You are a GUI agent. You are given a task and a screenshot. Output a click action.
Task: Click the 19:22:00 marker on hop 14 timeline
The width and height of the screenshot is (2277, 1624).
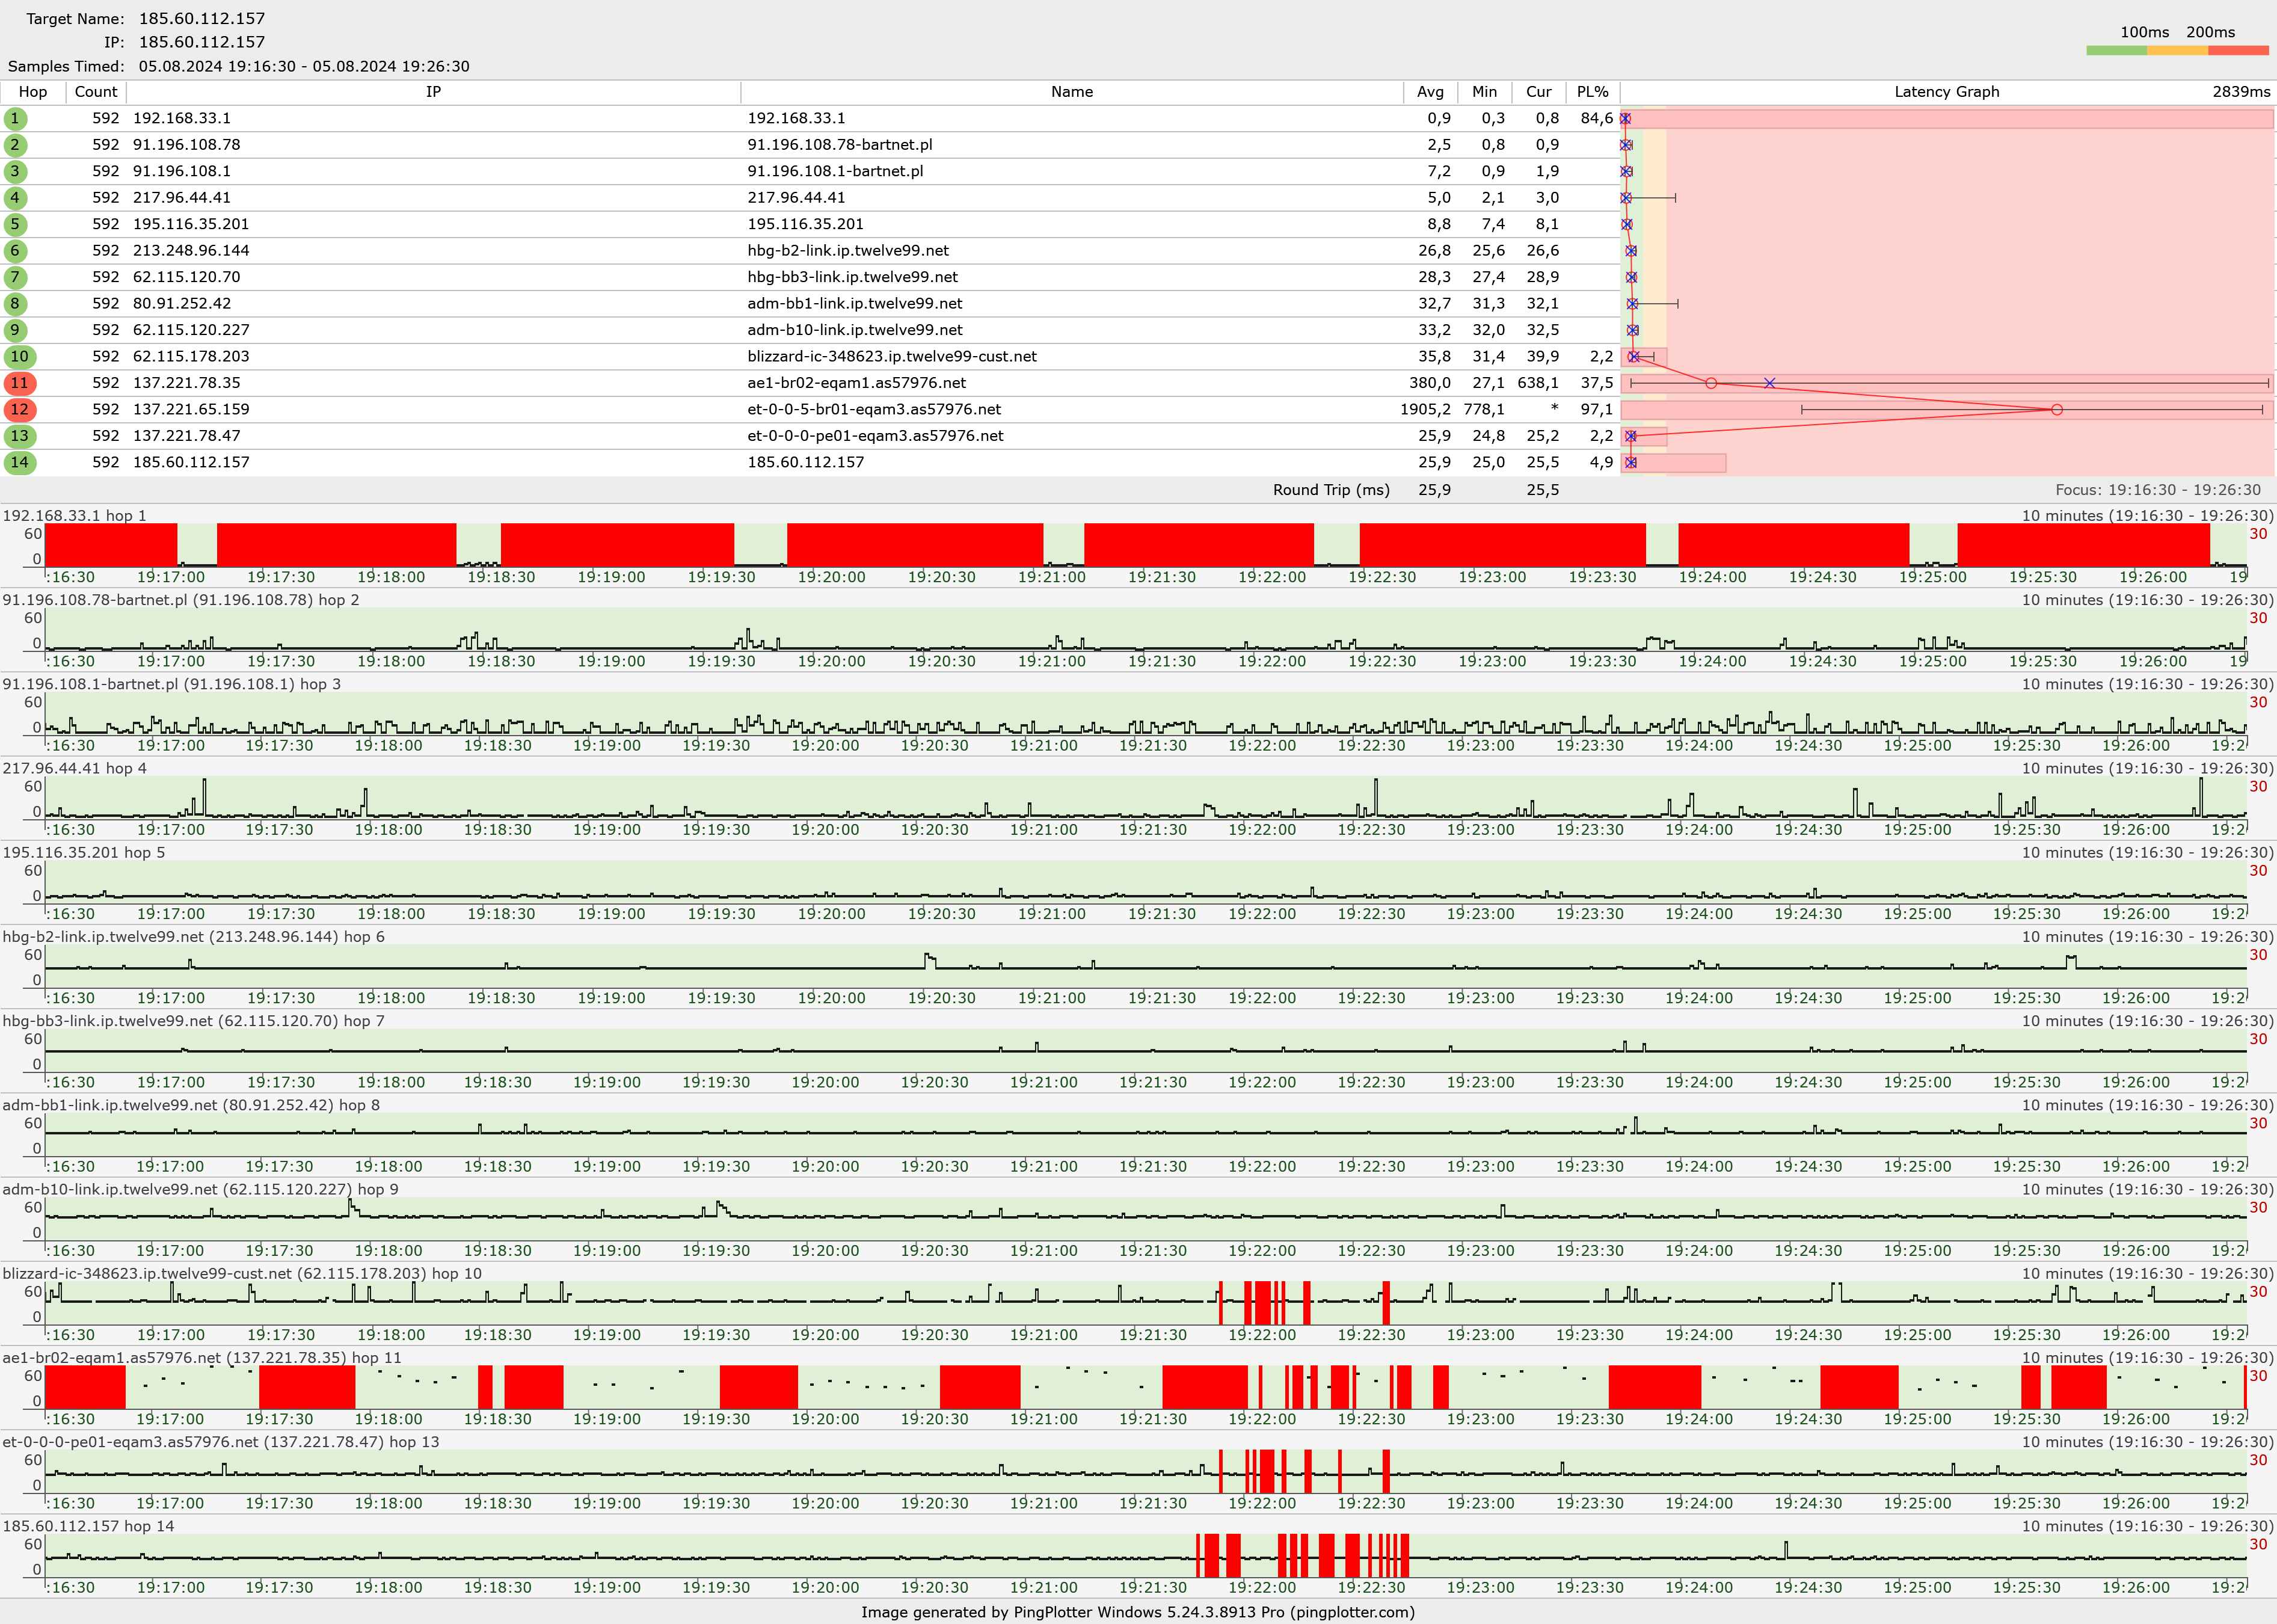(1262, 1587)
